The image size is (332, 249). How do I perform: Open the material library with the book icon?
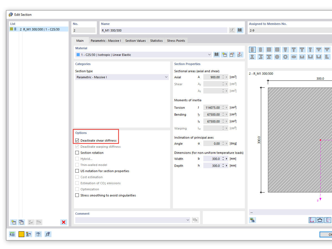216,55
